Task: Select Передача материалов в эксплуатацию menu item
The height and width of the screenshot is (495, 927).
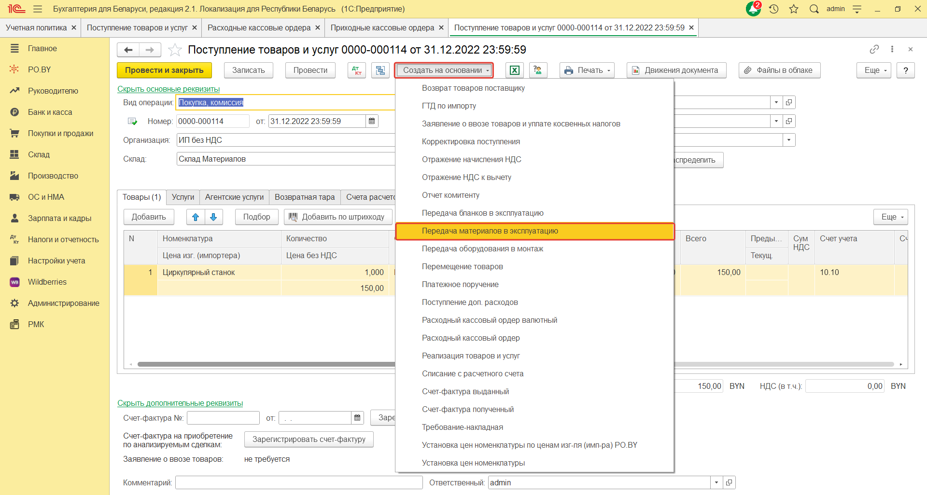Action: 490,231
